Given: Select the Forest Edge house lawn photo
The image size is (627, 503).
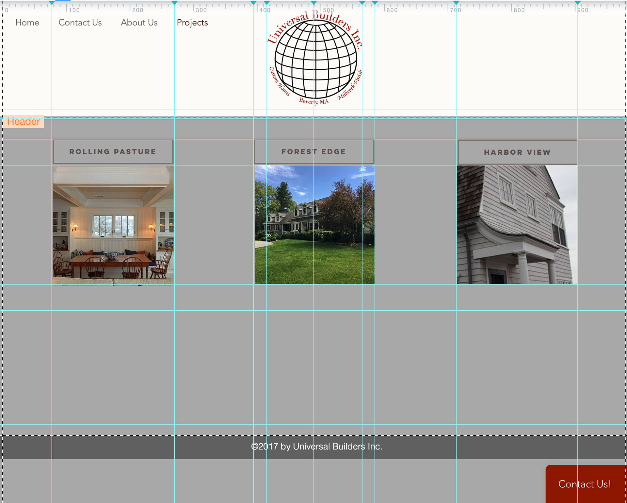Looking at the screenshot, I should coord(314,225).
